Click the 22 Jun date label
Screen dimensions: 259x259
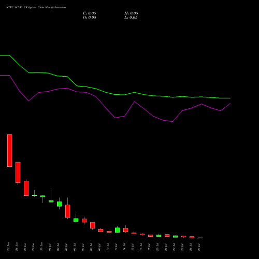8,247
